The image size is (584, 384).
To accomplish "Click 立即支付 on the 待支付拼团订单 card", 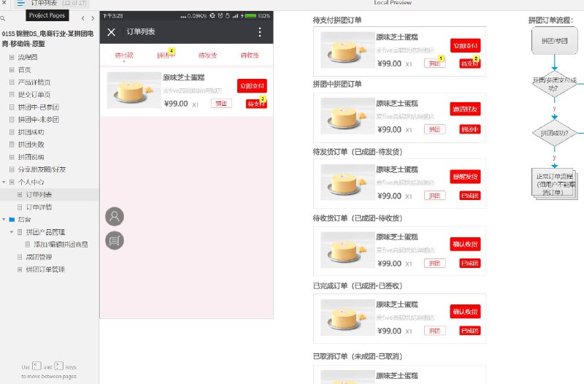I will 465,45.
